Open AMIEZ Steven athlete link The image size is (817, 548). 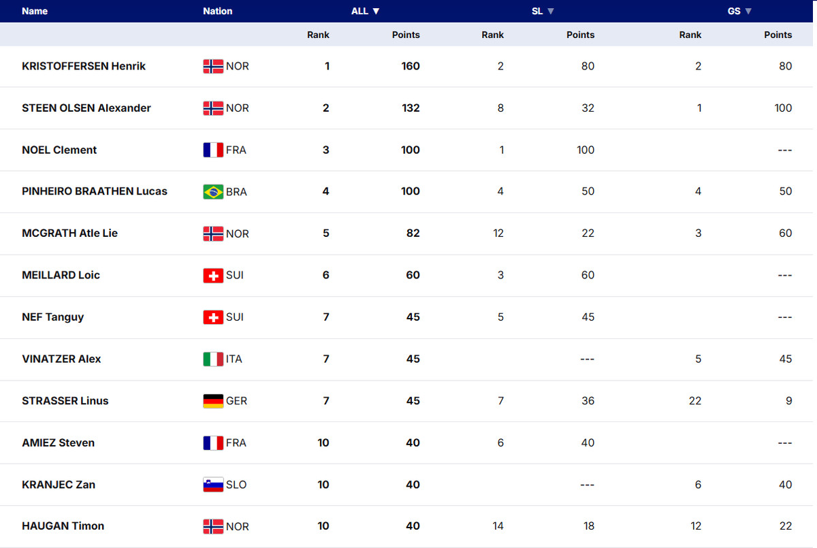(x=58, y=443)
